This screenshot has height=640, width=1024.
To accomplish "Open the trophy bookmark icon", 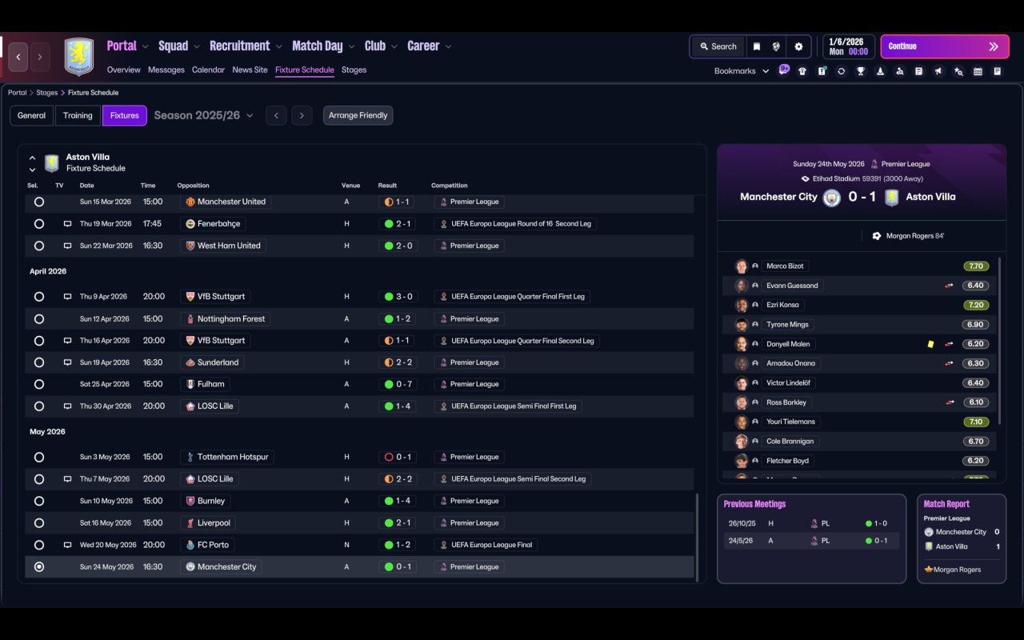I will [x=861, y=71].
